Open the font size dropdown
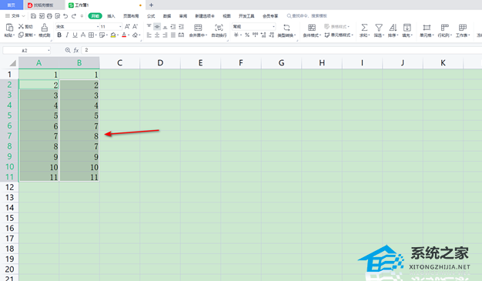Screen dimensions: 482x281 120,27
